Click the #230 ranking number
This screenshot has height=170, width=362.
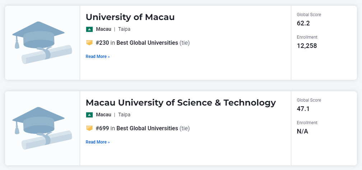click(x=102, y=43)
